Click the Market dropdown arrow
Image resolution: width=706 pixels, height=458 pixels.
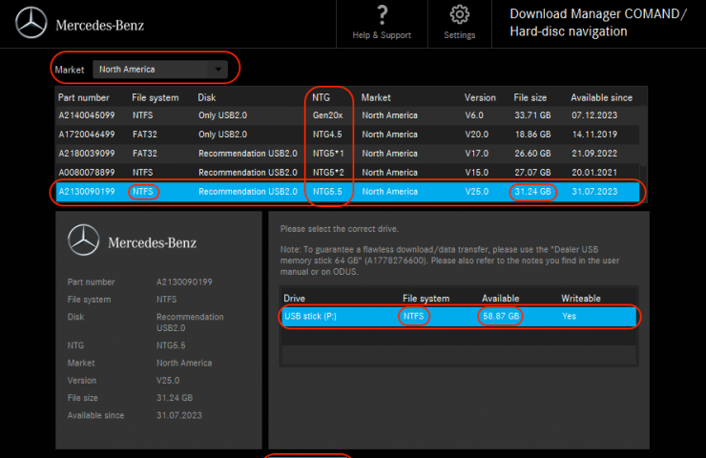(219, 69)
